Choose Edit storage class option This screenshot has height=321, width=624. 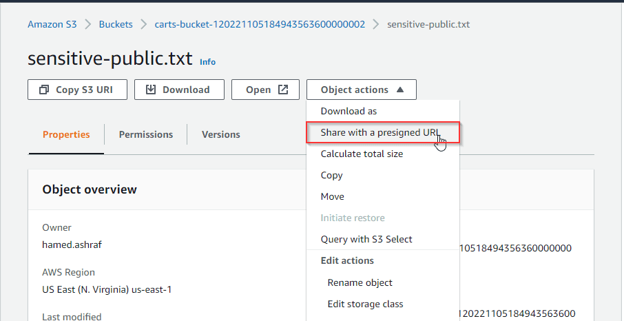[365, 304]
